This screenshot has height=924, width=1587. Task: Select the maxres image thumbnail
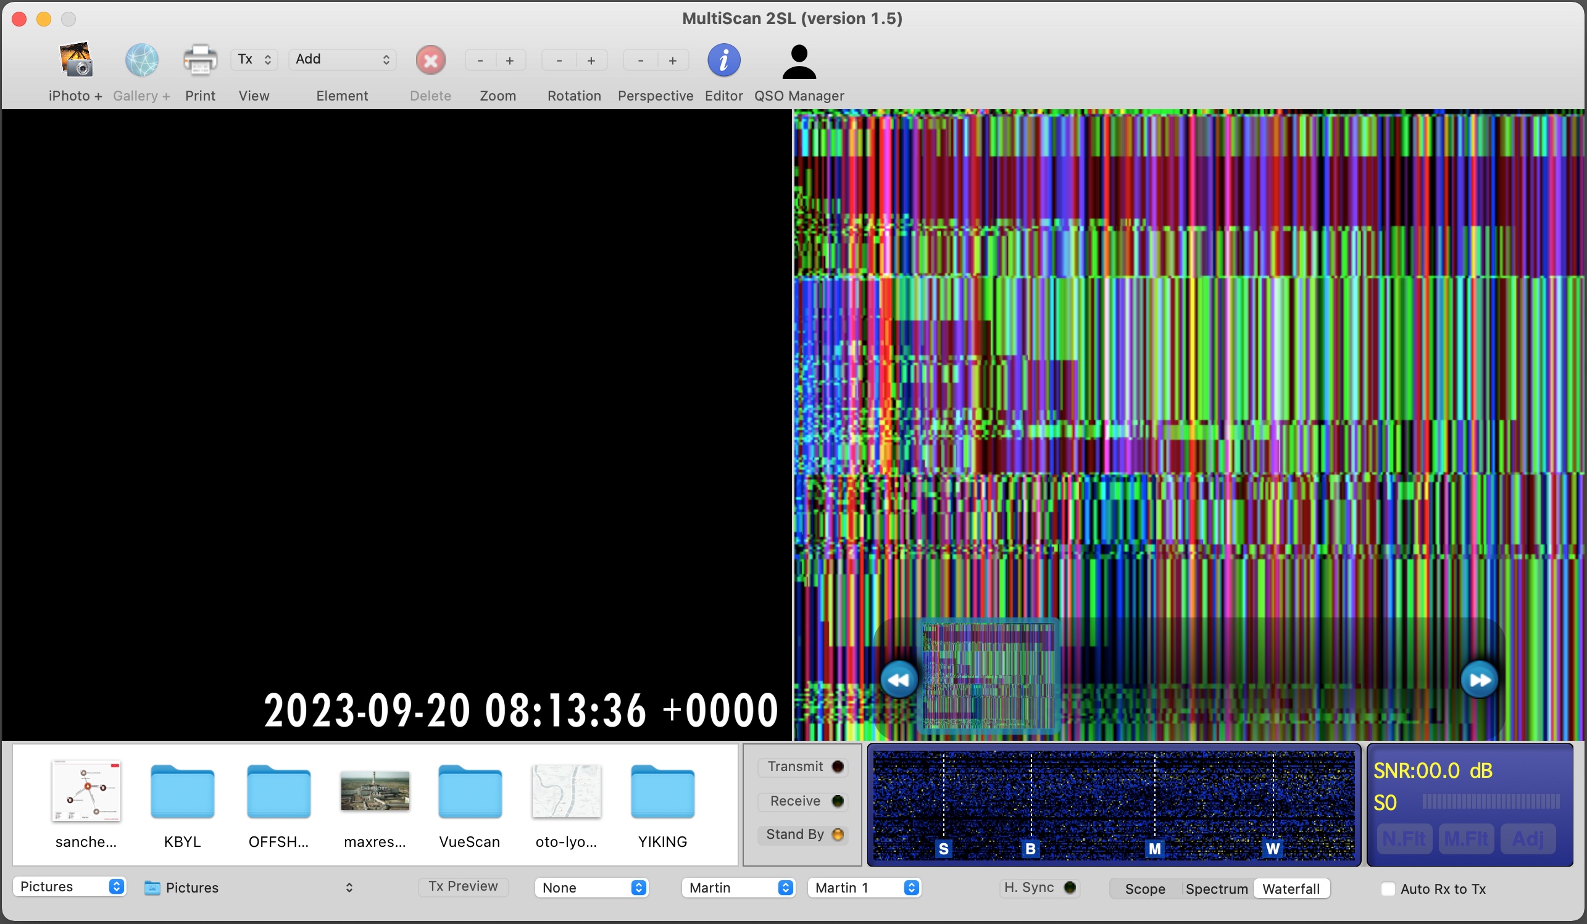[x=375, y=791]
